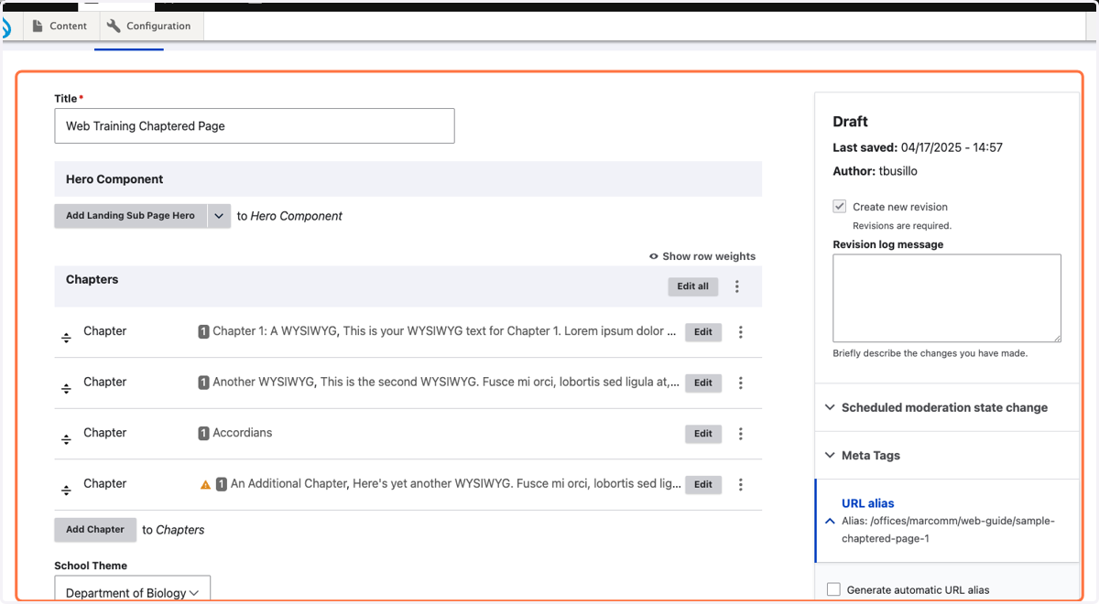Click the Configuration wrench icon
This screenshot has width=1099, height=604.
(114, 26)
